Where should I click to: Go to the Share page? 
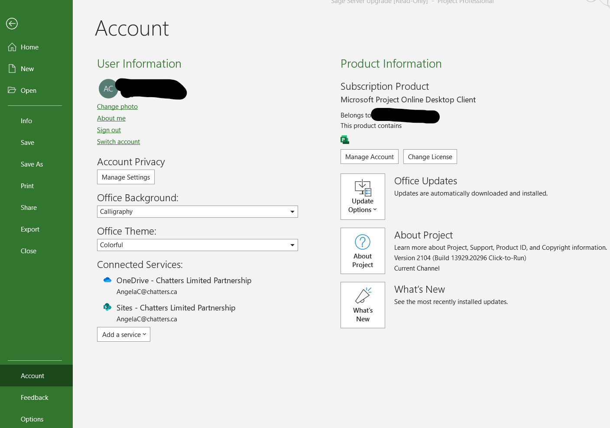pyautogui.click(x=36, y=208)
